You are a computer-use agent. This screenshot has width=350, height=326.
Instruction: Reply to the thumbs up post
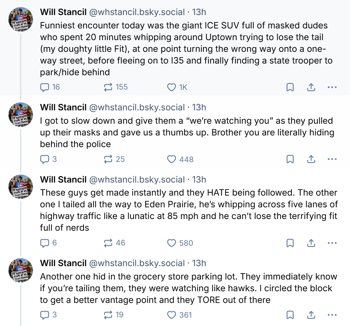[x=45, y=159]
